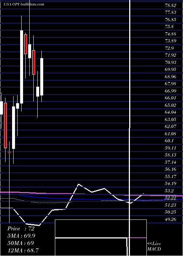Viewport: 183px width, 256px height.
Task: Click the 57.14 price axis label
Action: click(x=171, y=162)
